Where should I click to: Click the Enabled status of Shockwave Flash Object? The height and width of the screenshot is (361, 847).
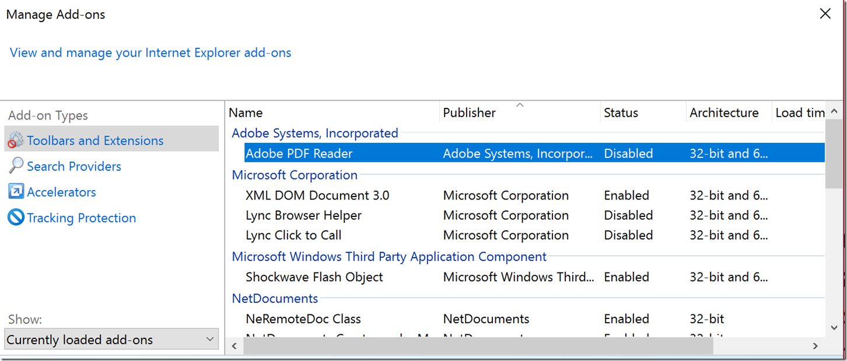pyautogui.click(x=626, y=277)
